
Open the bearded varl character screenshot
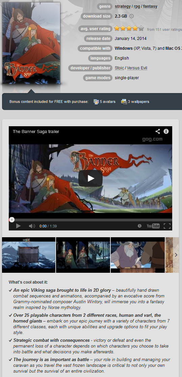[x=138, y=255]
